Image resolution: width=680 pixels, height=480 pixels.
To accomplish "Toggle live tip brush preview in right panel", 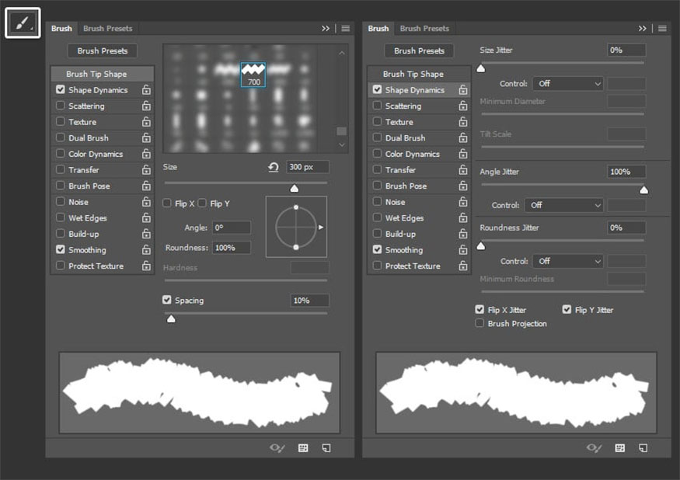I will (x=595, y=448).
